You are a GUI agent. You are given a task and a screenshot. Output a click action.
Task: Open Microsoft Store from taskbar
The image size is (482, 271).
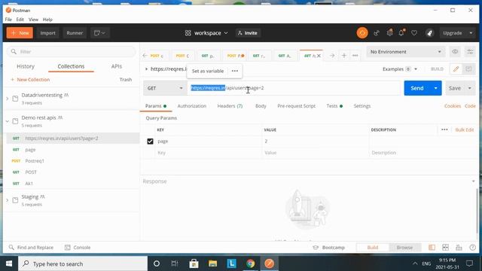(194, 263)
